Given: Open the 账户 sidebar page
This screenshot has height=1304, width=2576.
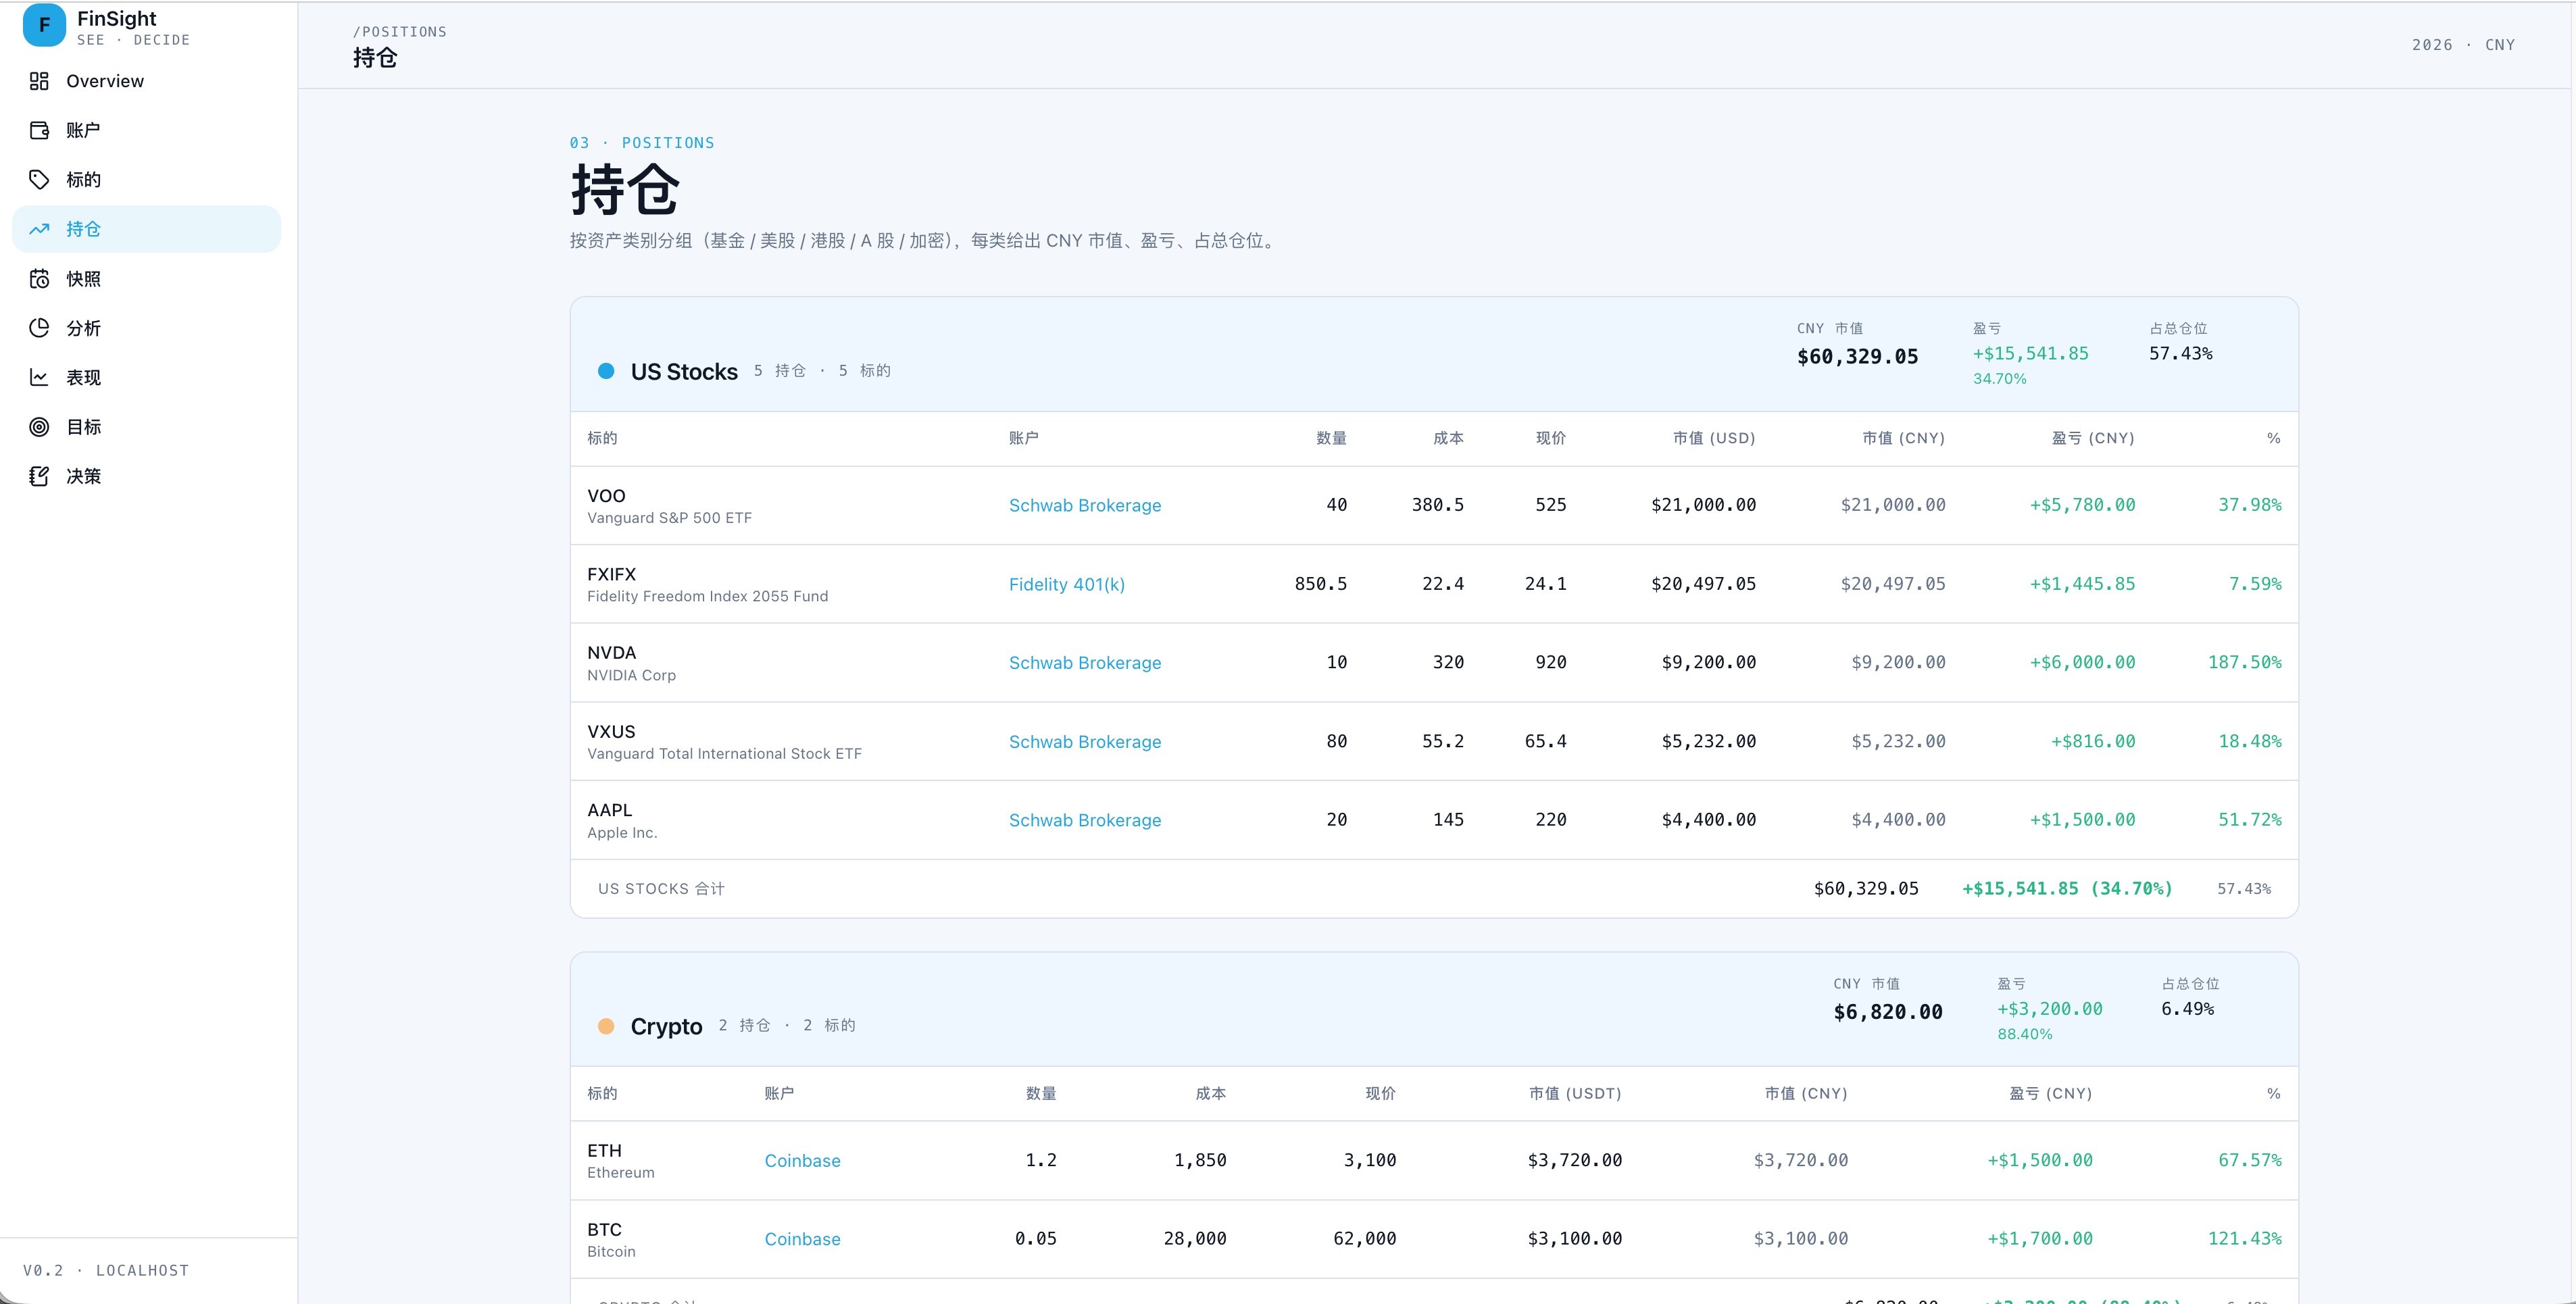Looking at the screenshot, I should [x=147, y=130].
